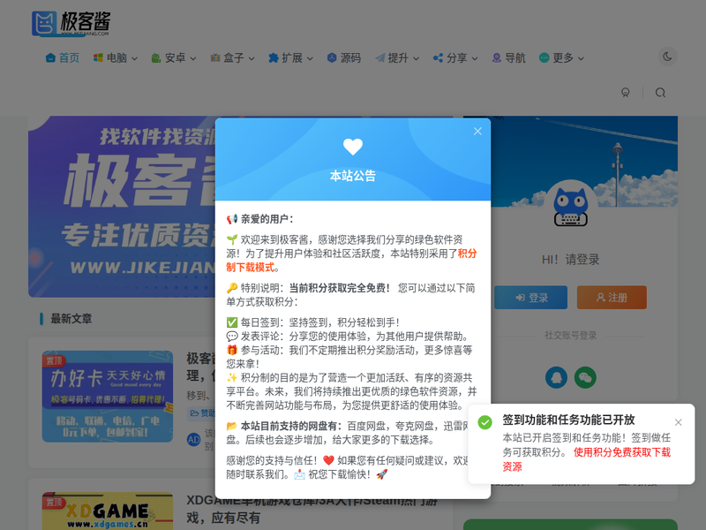Expand the 盒子 dropdown chevron
This screenshot has width=706, height=530.
pyautogui.click(x=252, y=58)
